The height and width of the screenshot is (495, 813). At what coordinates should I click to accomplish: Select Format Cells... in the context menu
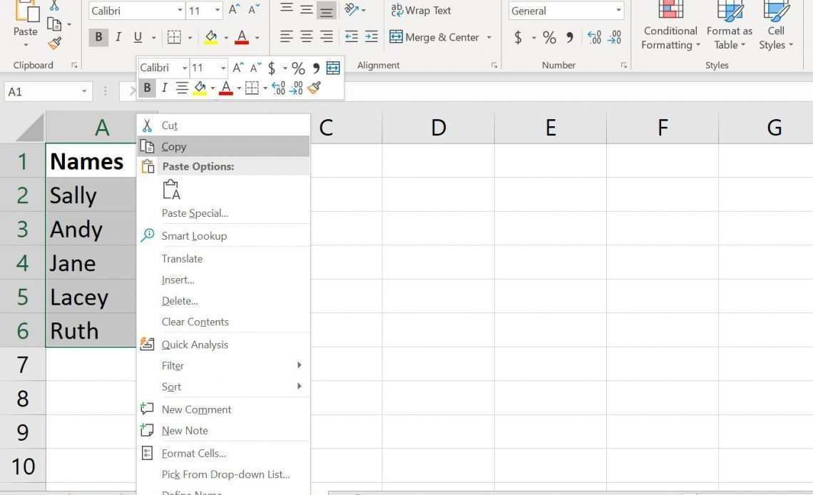click(193, 453)
